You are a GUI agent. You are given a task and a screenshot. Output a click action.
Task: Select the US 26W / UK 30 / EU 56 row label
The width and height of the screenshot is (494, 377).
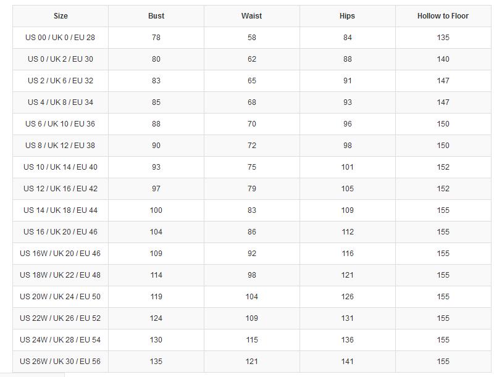pos(61,362)
